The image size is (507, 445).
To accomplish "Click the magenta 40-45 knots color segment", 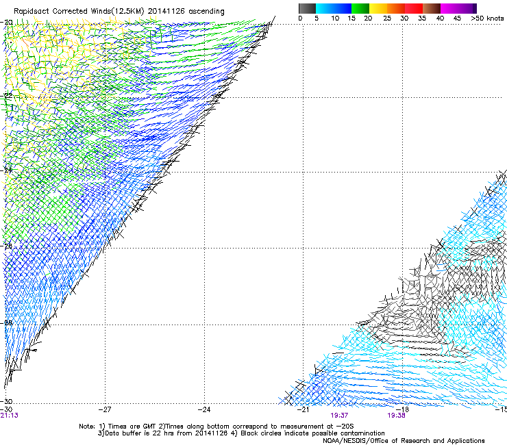I will click(x=449, y=8).
